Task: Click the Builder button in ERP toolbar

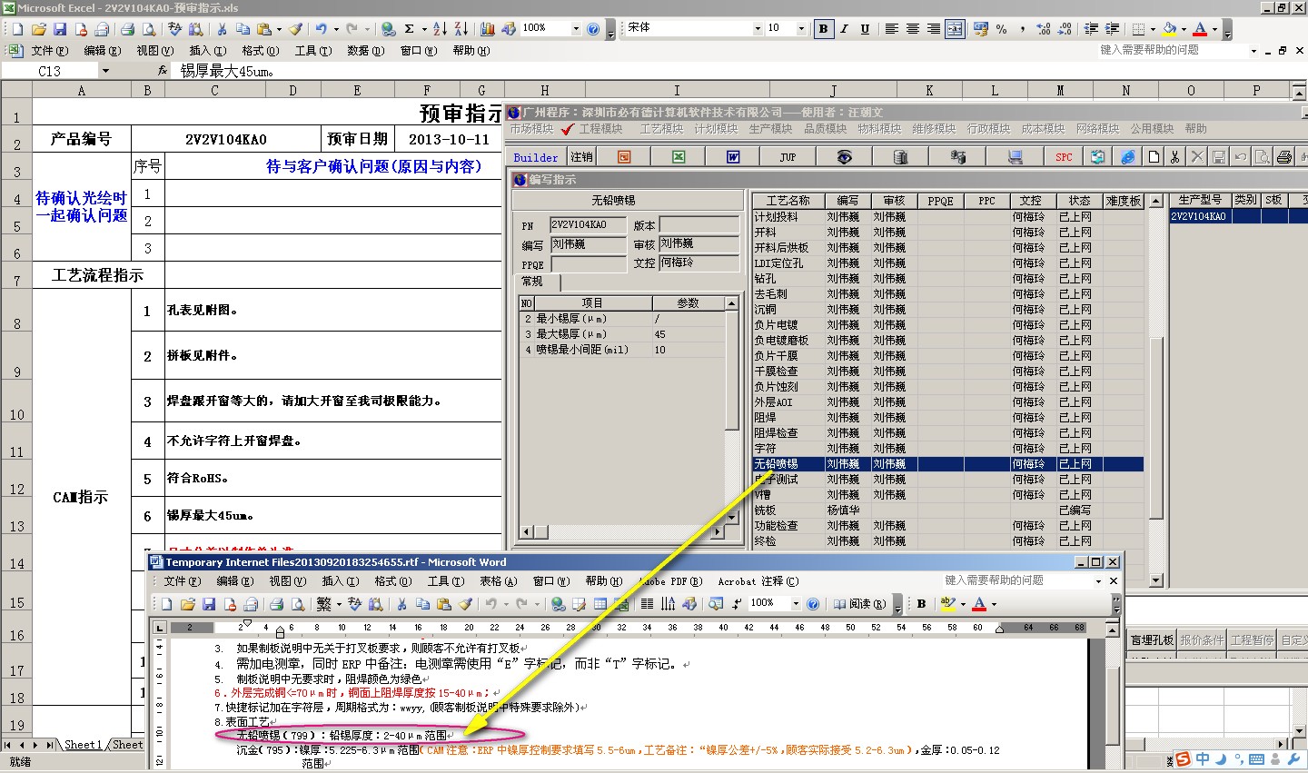Action: pyautogui.click(x=536, y=157)
